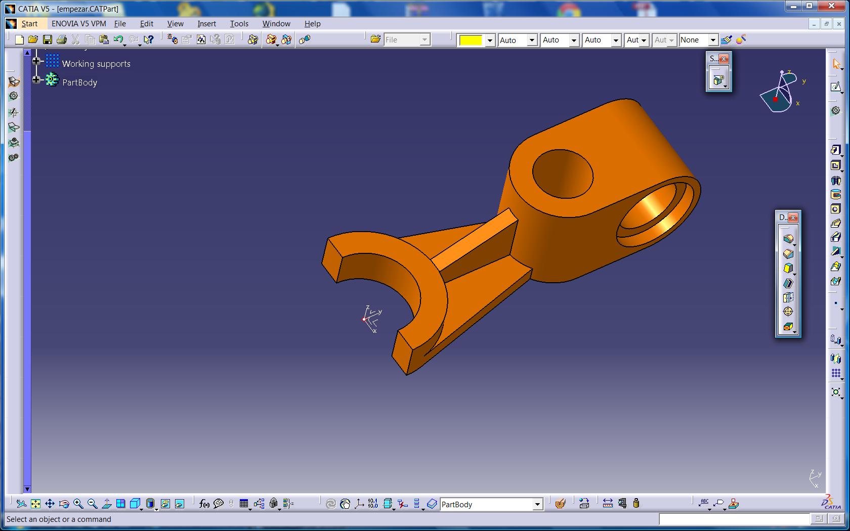The image size is (850, 531).
Task: Activate the Fly Mode airplane icon
Action: (21, 504)
